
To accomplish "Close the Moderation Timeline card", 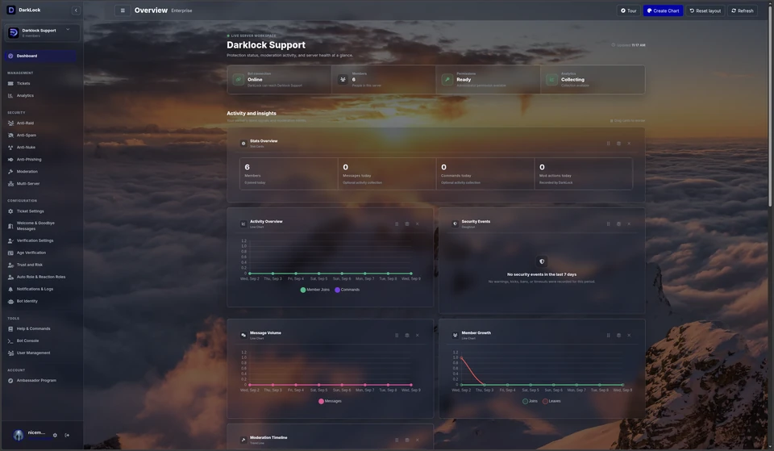I will click(x=417, y=440).
